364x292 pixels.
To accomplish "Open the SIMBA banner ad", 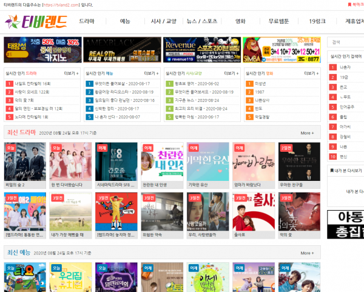I will coord(281,50).
